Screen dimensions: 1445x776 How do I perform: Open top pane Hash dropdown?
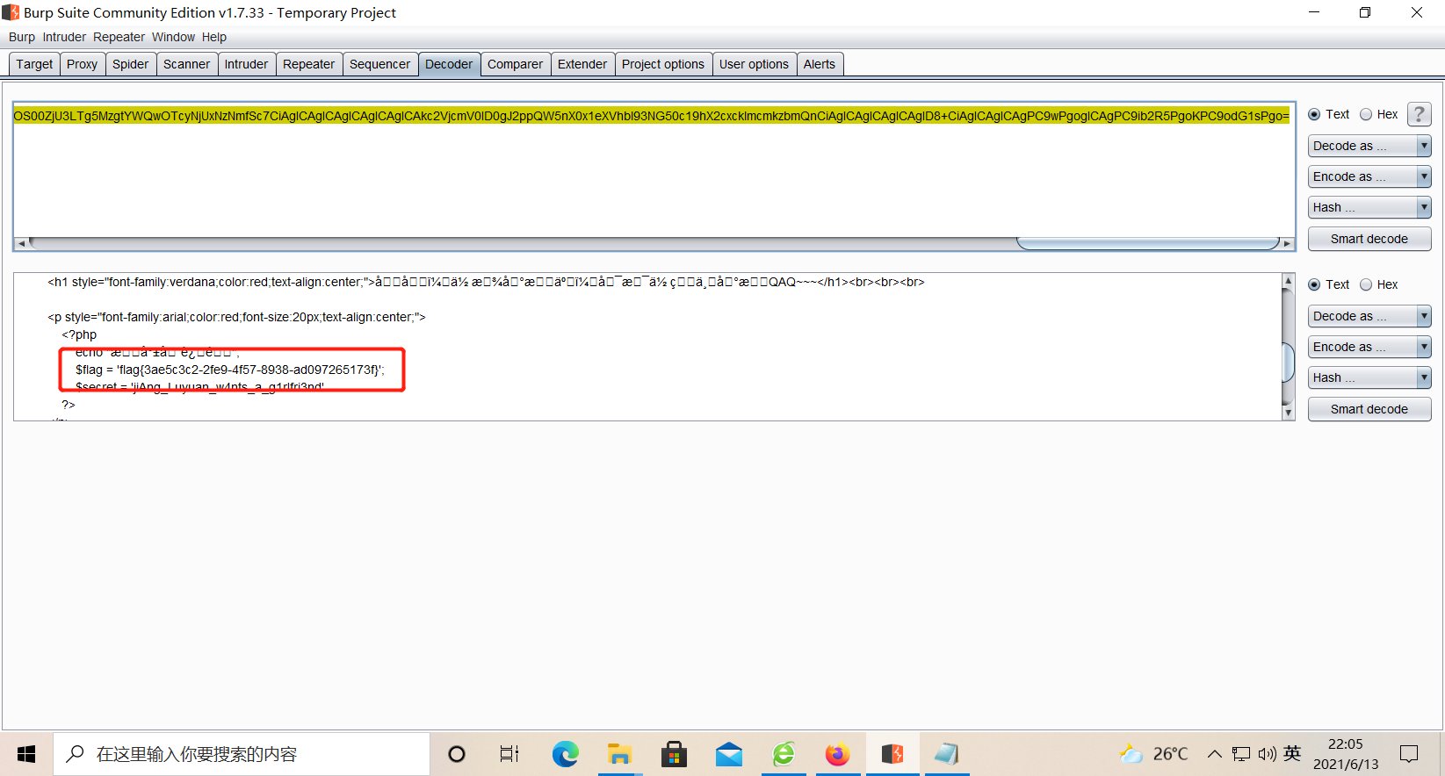click(1369, 207)
